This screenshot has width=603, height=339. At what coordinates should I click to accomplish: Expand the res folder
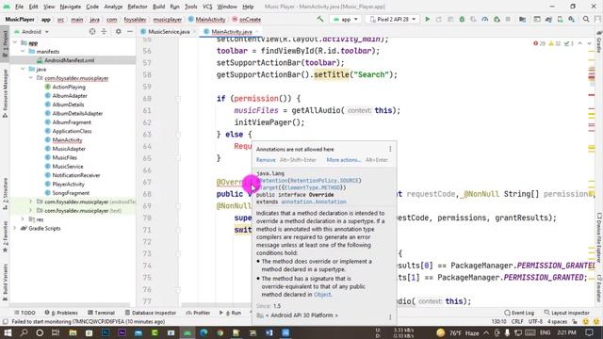[x=23, y=219]
